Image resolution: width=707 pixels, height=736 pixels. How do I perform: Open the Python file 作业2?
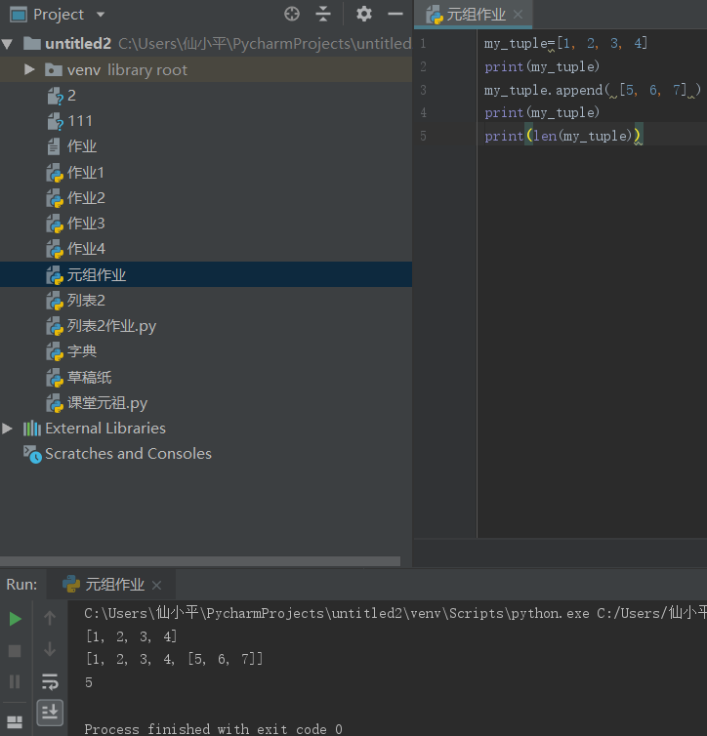(86, 197)
